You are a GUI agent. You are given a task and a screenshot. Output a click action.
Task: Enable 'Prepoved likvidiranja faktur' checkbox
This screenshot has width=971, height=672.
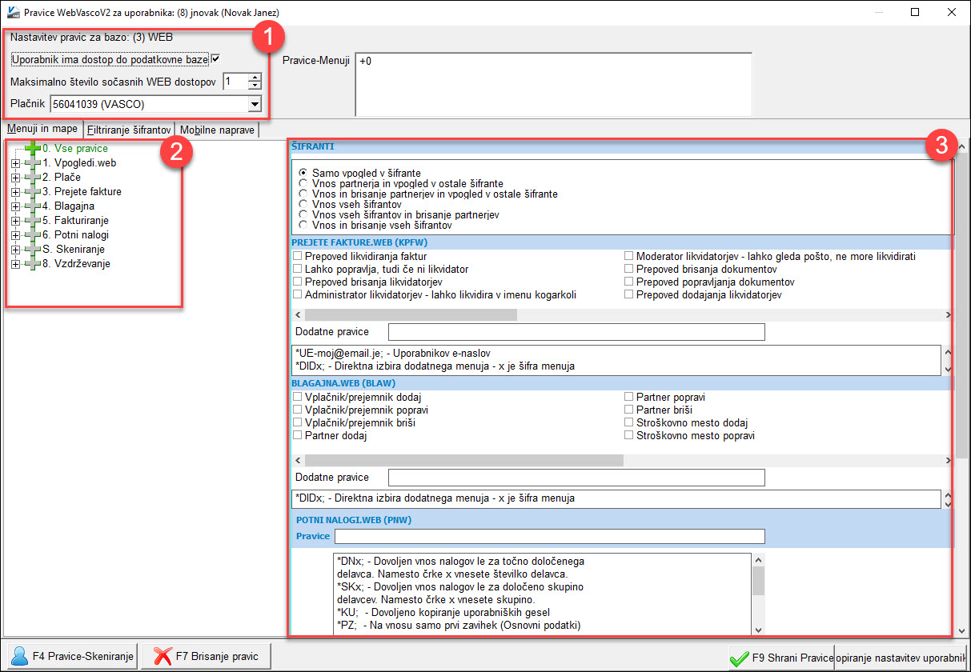coord(298,256)
